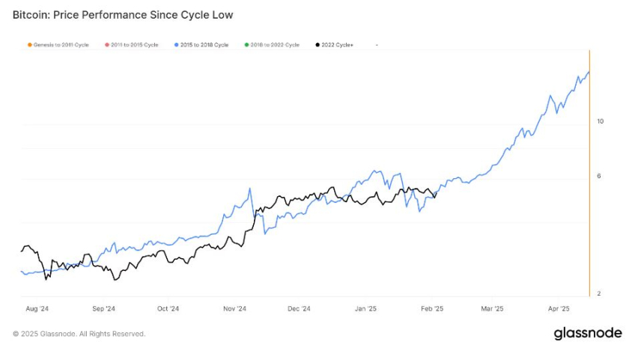Click the 6 y-axis tick label
The width and height of the screenshot is (644, 357).
point(599,176)
